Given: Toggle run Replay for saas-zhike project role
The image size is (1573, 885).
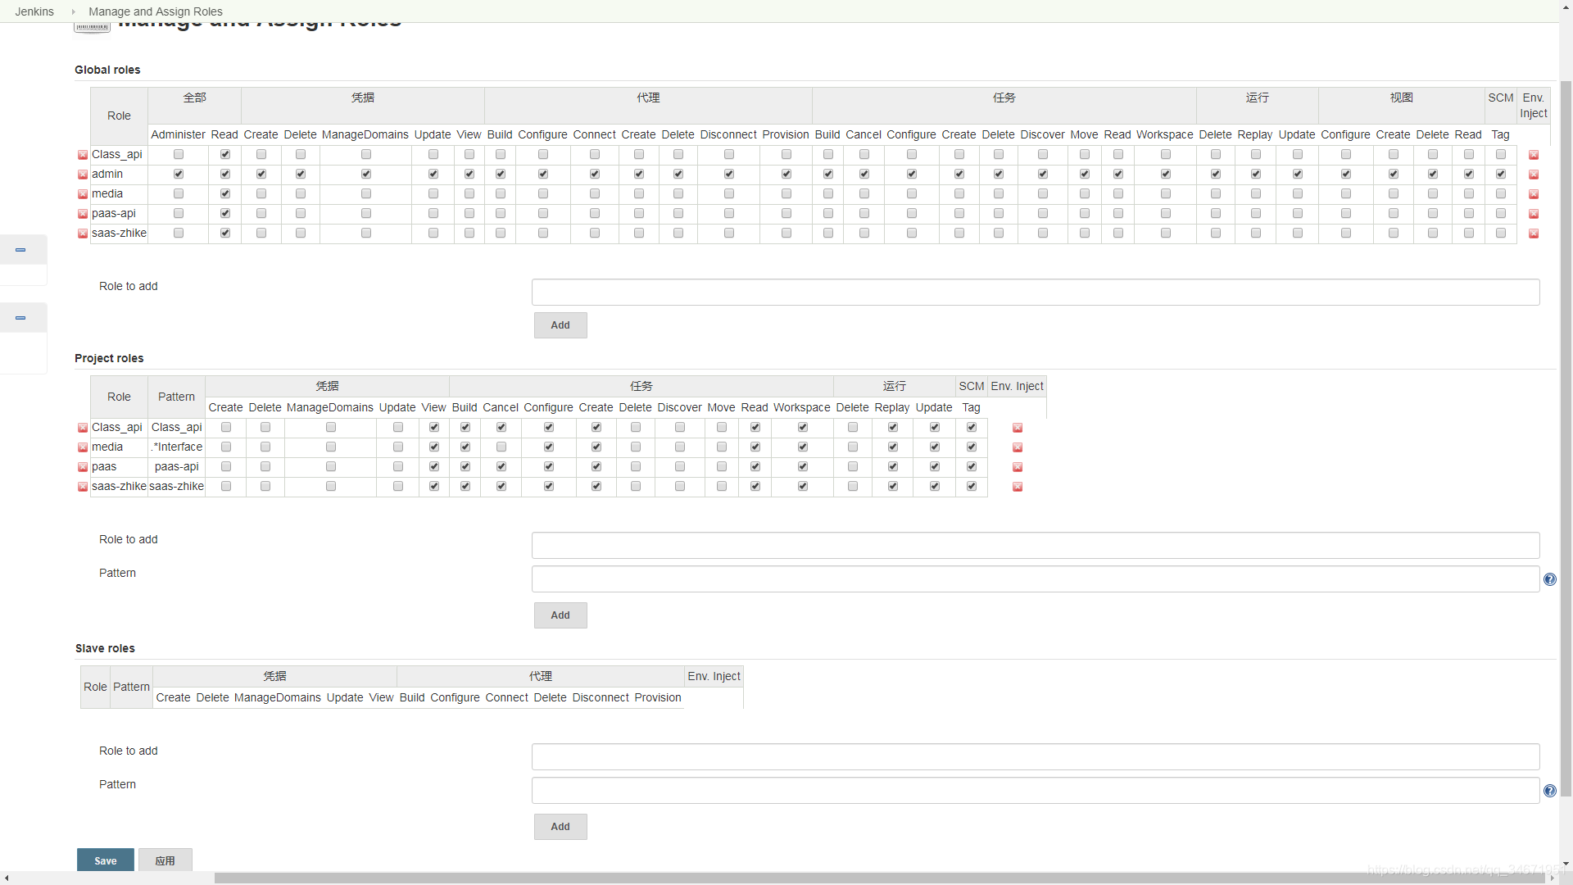Looking at the screenshot, I should tap(893, 486).
